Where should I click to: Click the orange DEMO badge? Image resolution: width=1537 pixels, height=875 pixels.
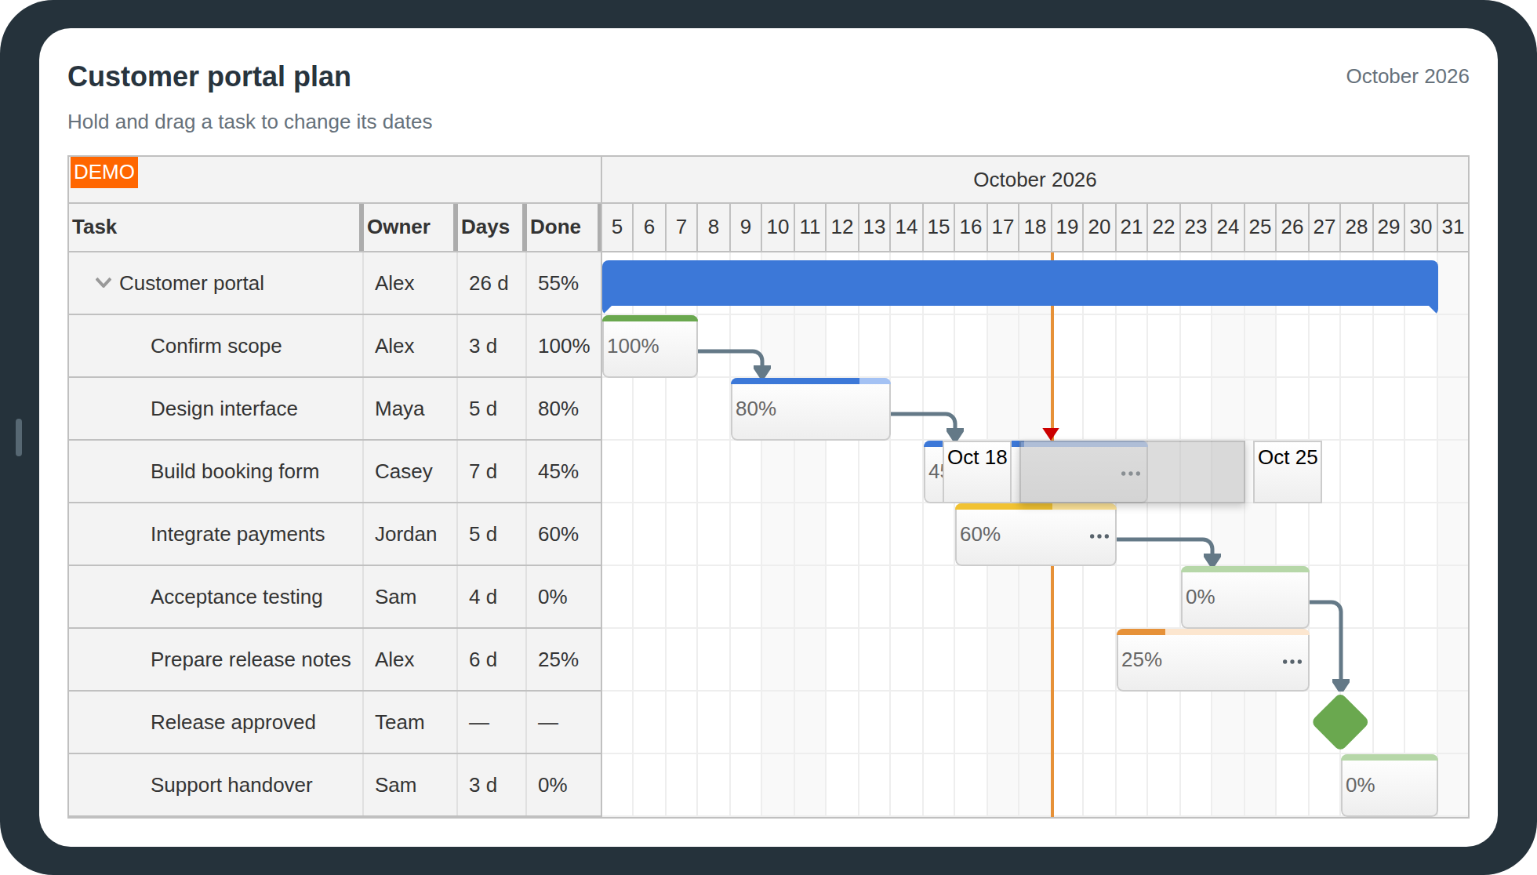[x=104, y=172]
